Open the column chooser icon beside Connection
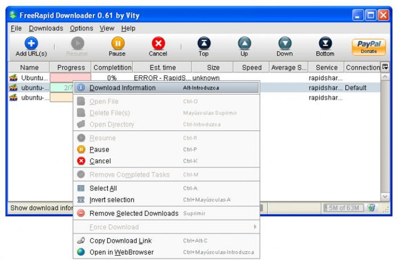Screen dimensions: 399x266 click(385, 67)
